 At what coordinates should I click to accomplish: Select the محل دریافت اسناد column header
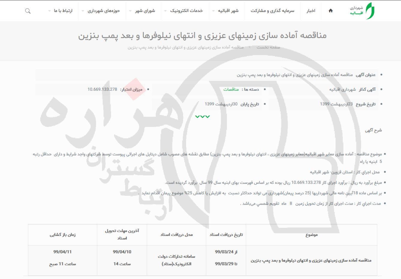(176, 235)
